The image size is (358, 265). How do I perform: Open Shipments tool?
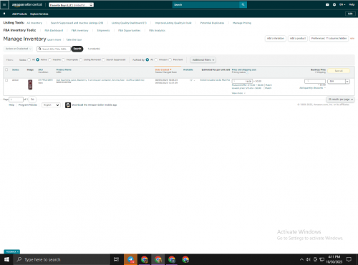[x=103, y=31]
